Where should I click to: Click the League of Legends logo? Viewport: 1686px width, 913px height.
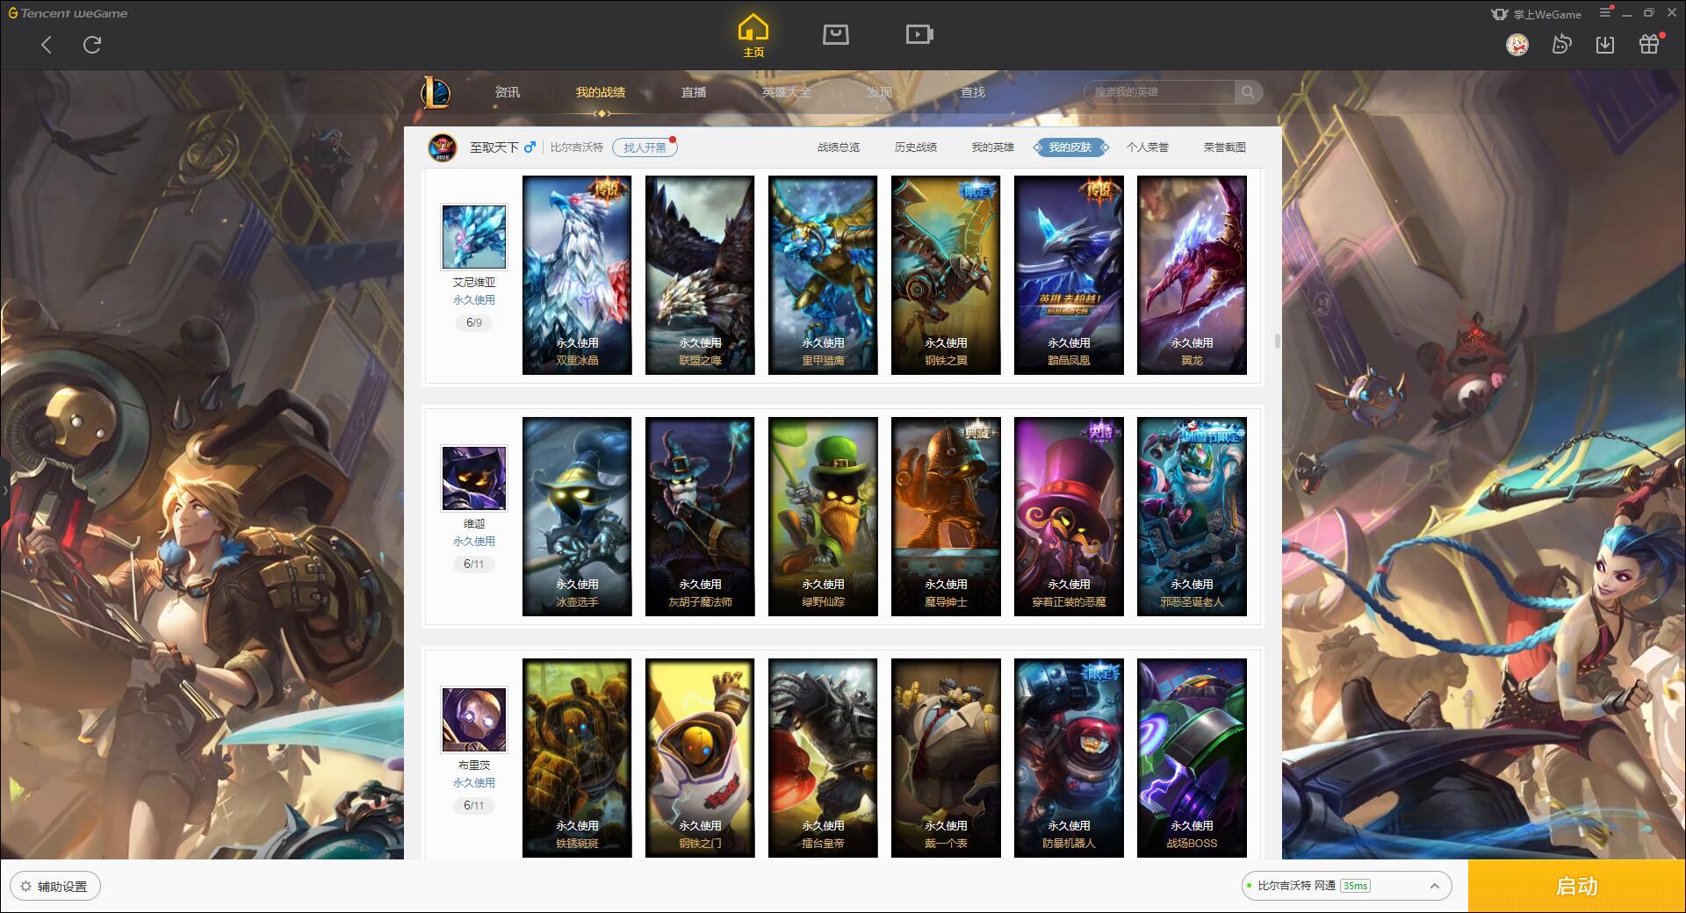(436, 92)
